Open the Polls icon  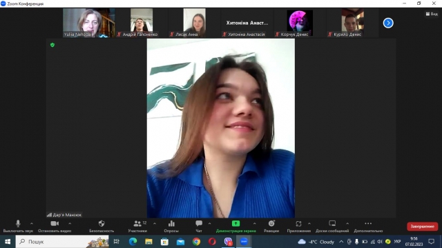pyautogui.click(x=171, y=226)
